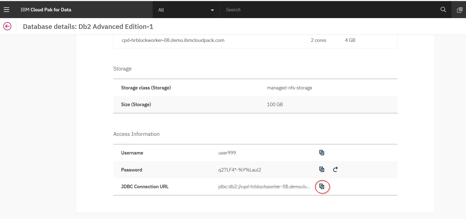Click the Database details page title
The width and height of the screenshot is (466, 219).
pos(88,26)
